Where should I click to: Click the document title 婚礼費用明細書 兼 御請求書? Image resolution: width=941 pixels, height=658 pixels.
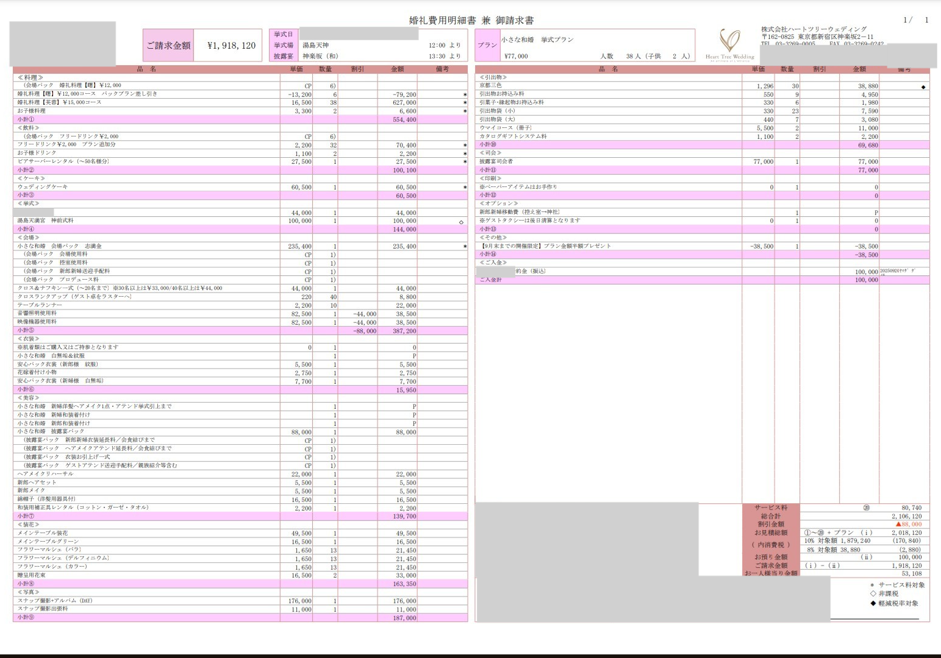coord(471,20)
